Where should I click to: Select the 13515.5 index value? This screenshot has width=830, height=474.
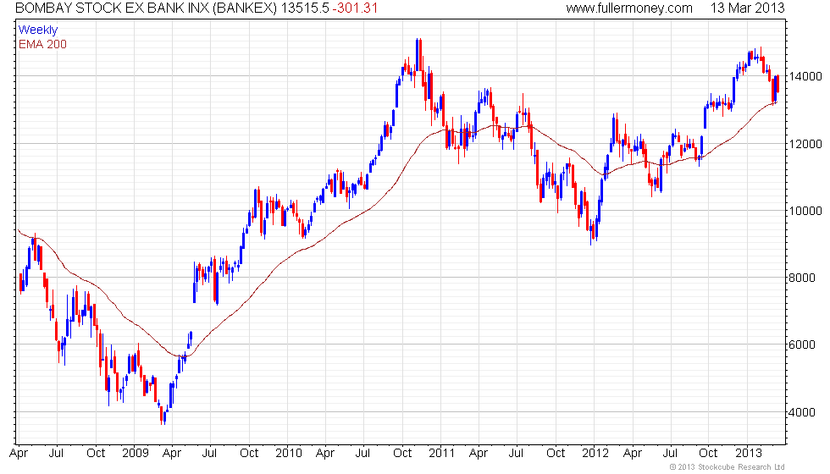pyautogui.click(x=304, y=8)
